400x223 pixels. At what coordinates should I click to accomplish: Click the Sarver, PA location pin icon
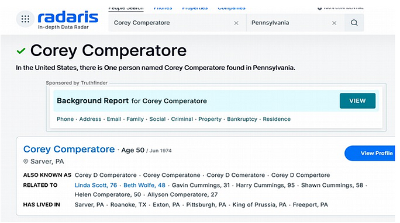point(26,161)
